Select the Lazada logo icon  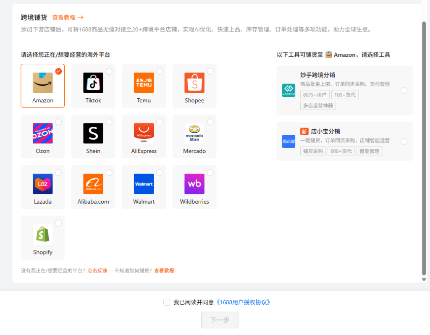(x=42, y=184)
